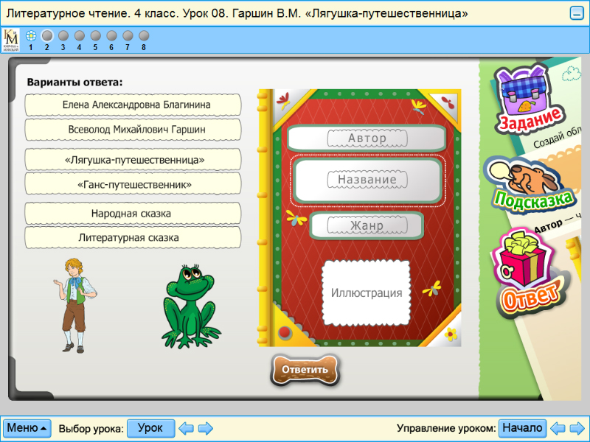Switch to the Урок tab
The image size is (590, 442).
[150, 428]
